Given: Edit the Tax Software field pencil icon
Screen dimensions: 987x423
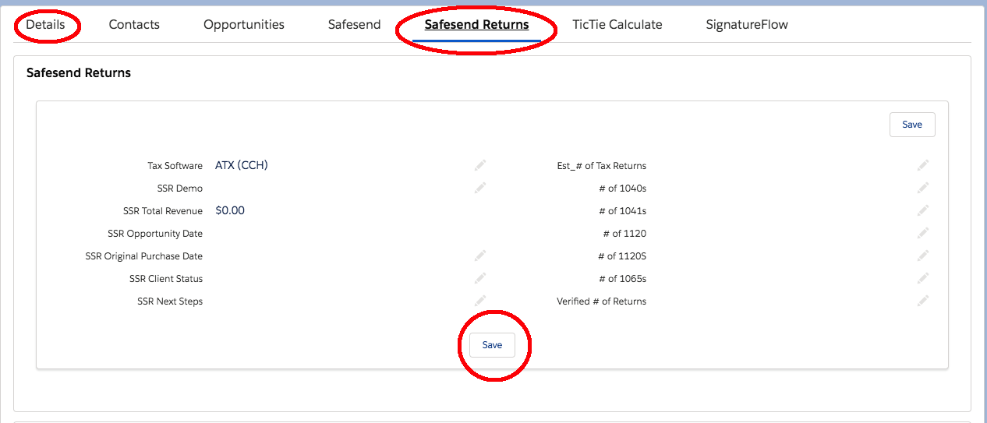Looking at the screenshot, I should click(x=480, y=165).
